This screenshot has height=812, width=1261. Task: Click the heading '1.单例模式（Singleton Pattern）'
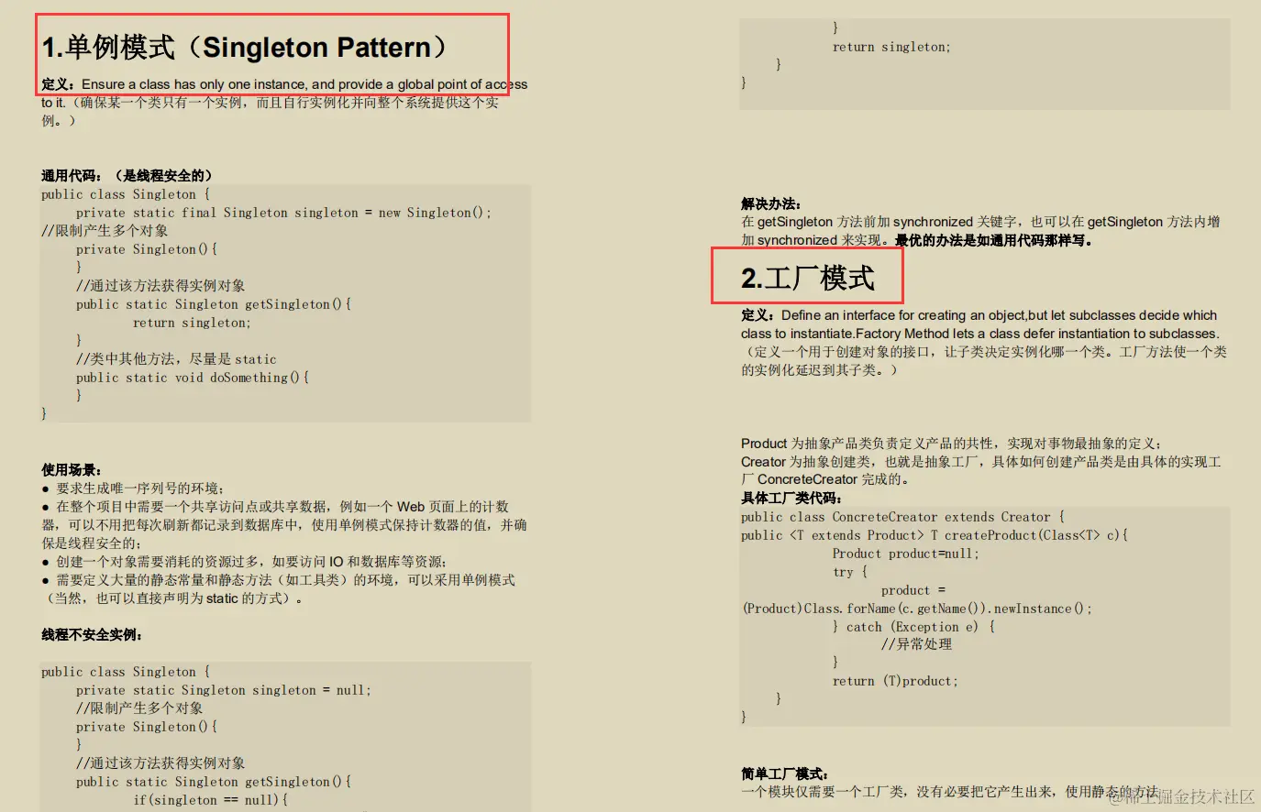245,47
